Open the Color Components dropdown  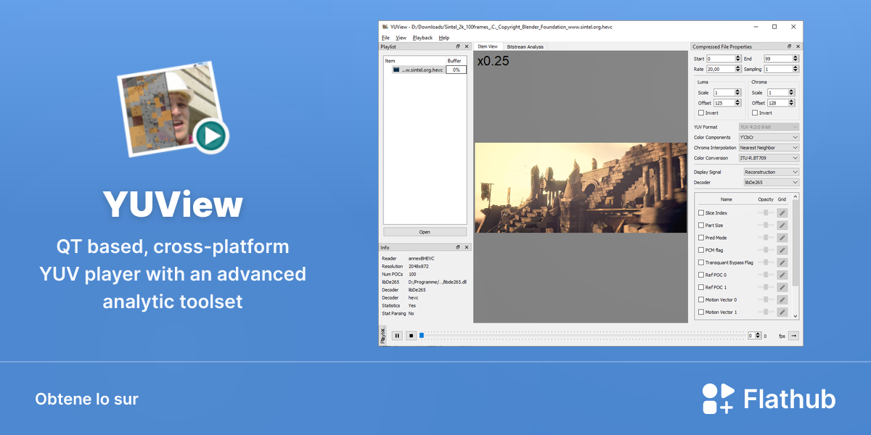point(769,137)
